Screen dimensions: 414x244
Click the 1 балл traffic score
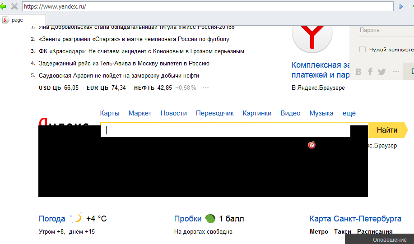click(x=232, y=219)
